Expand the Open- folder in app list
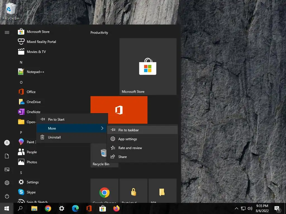 click(x=27, y=122)
